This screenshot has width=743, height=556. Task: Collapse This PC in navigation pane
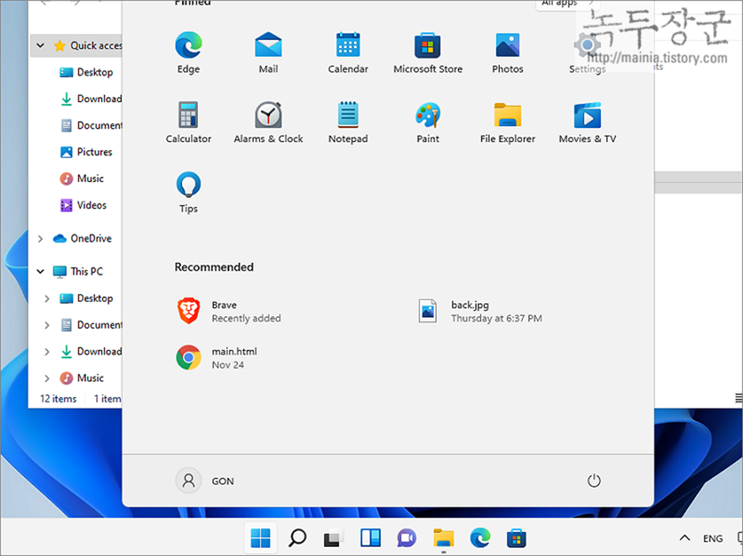pos(40,271)
